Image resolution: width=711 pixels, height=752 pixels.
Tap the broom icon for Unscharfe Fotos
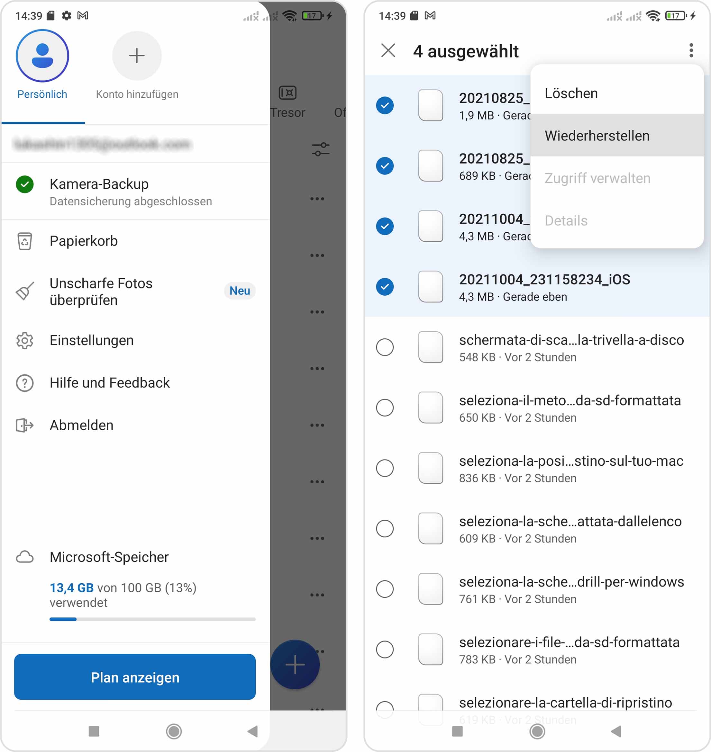tap(25, 291)
